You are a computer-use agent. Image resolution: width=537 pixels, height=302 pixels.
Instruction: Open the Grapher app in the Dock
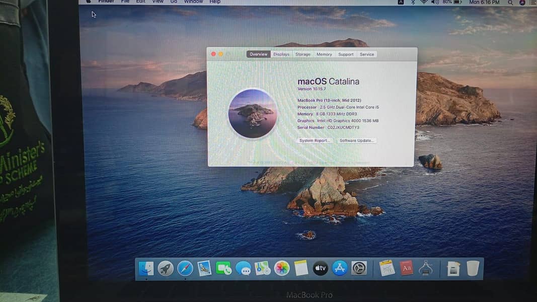click(x=387, y=268)
